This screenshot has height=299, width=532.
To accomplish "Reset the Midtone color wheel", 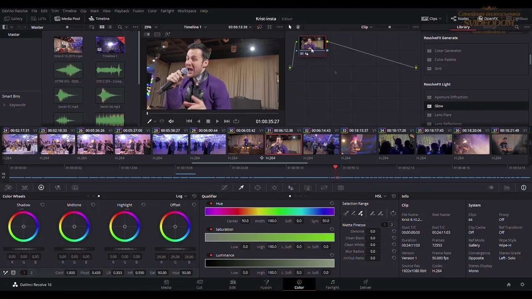I will click(93, 205).
